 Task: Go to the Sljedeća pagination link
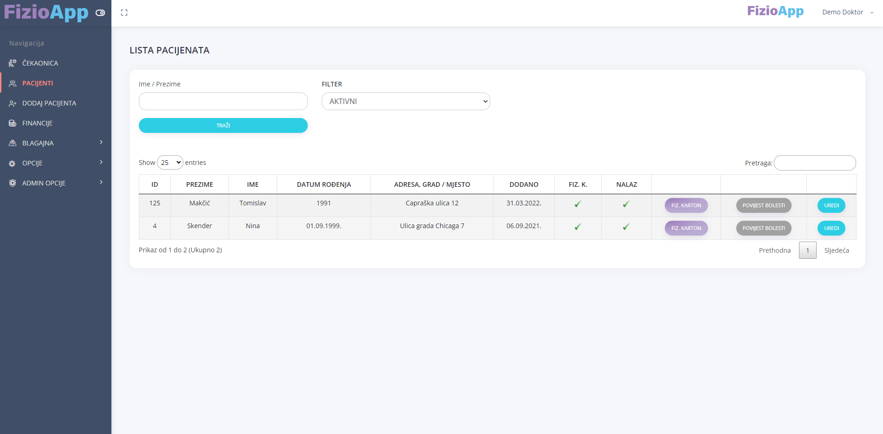836,250
